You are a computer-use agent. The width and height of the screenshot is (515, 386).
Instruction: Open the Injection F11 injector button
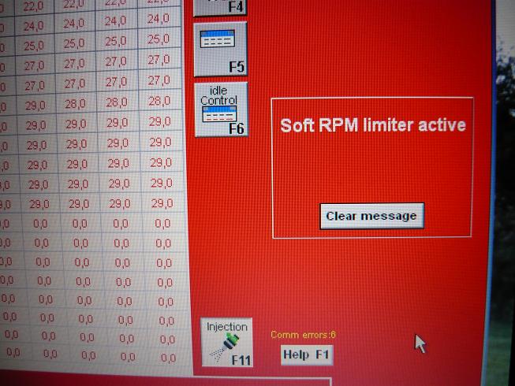pos(227,342)
